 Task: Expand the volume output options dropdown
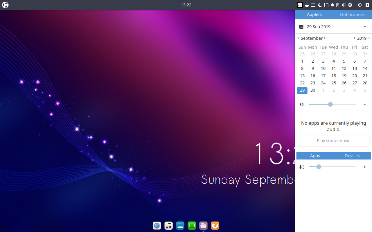point(365,104)
